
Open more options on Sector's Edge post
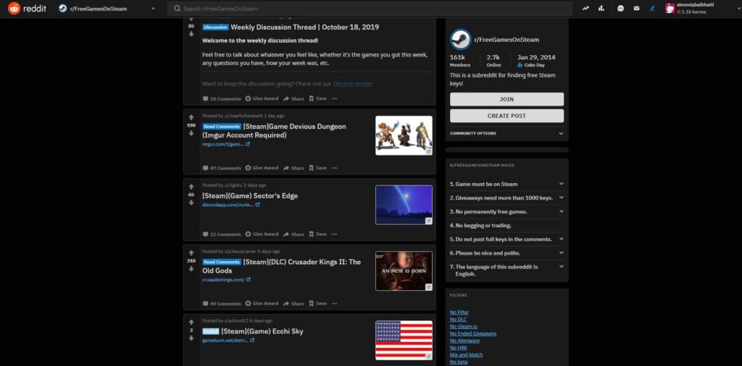pyautogui.click(x=335, y=234)
